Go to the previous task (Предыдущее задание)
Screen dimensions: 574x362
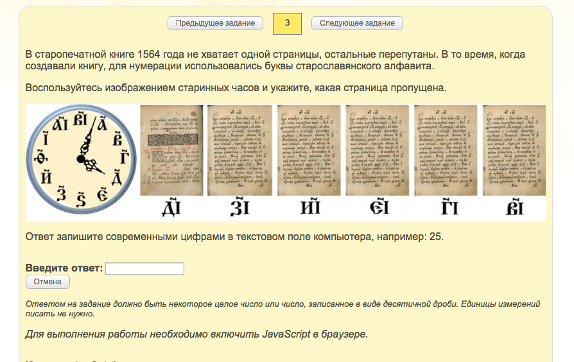click(215, 23)
